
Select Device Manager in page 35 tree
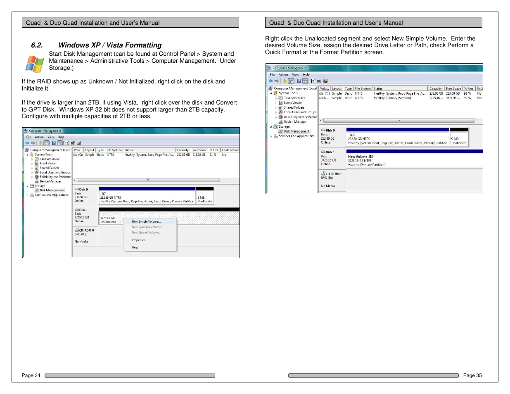295,122
